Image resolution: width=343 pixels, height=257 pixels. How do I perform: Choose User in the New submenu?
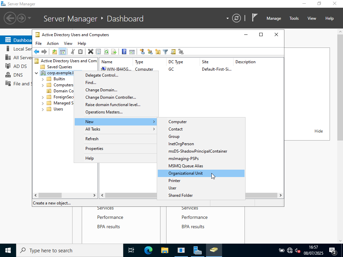pos(201,188)
